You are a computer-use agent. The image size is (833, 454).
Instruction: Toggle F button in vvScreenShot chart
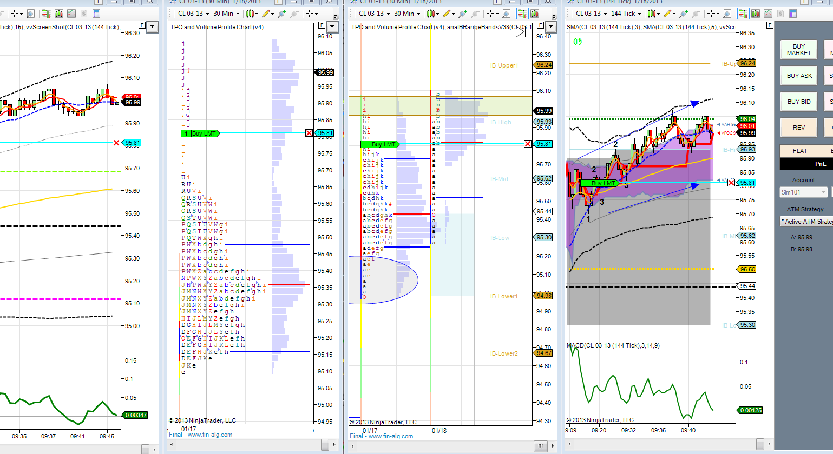coord(142,25)
